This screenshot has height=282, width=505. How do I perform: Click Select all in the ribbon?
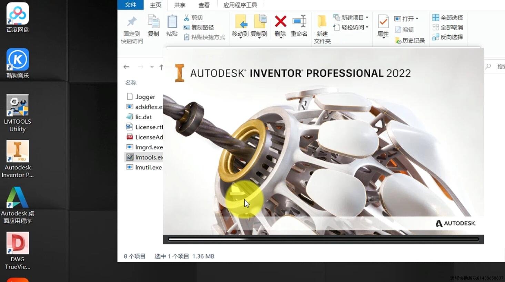448,18
